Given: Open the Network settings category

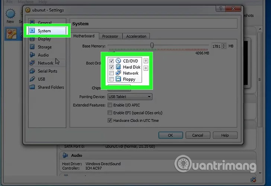Looking at the screenshot, I should coord(47,63).
